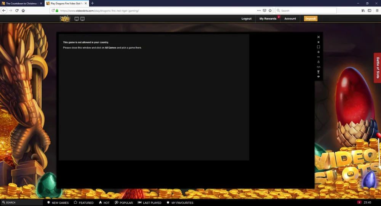The width and height of the screenshot is (381, 206).
Task: Select HOT in bottom menu
Action: click(x=104, y=203)
